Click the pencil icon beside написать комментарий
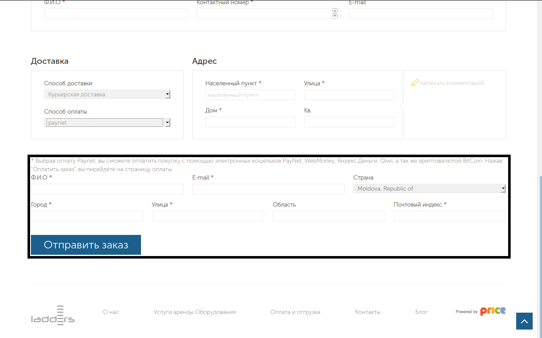 [415, 83]
